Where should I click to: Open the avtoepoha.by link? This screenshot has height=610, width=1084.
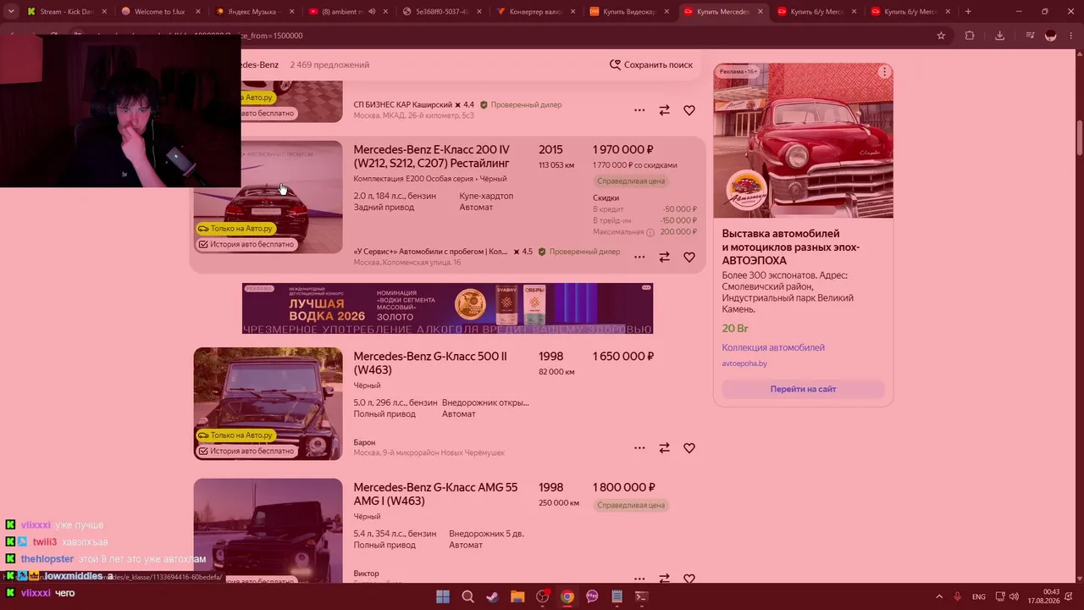coord(744,363)
